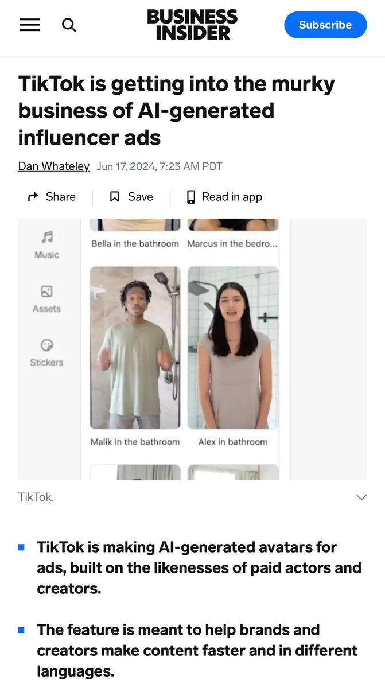The image size is (385, 688).
Task: Go to Business Insider homepage logo
Action: (x=193, y=25)
